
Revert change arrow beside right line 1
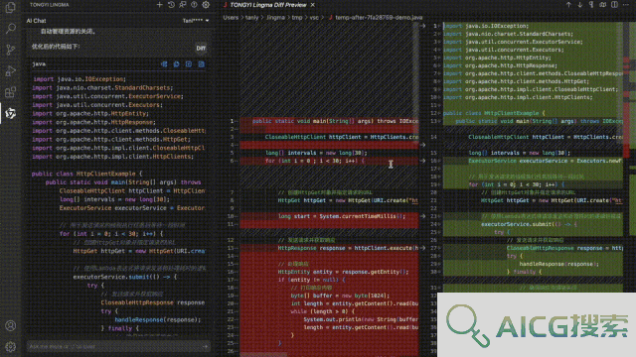click(x=422, y=26)
